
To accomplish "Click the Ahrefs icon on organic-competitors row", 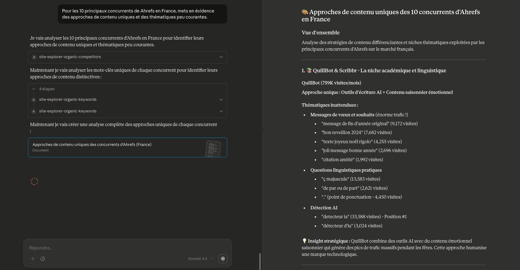I will [34, 57].
